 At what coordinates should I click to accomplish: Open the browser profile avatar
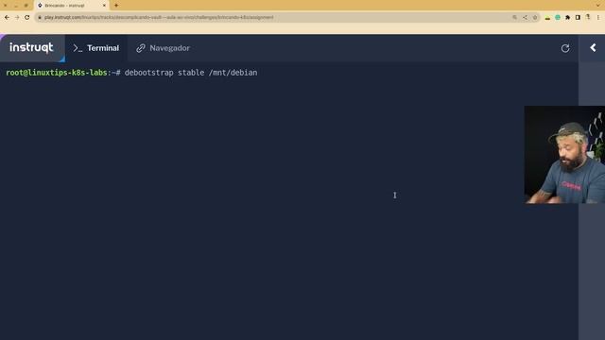(588, 17)
